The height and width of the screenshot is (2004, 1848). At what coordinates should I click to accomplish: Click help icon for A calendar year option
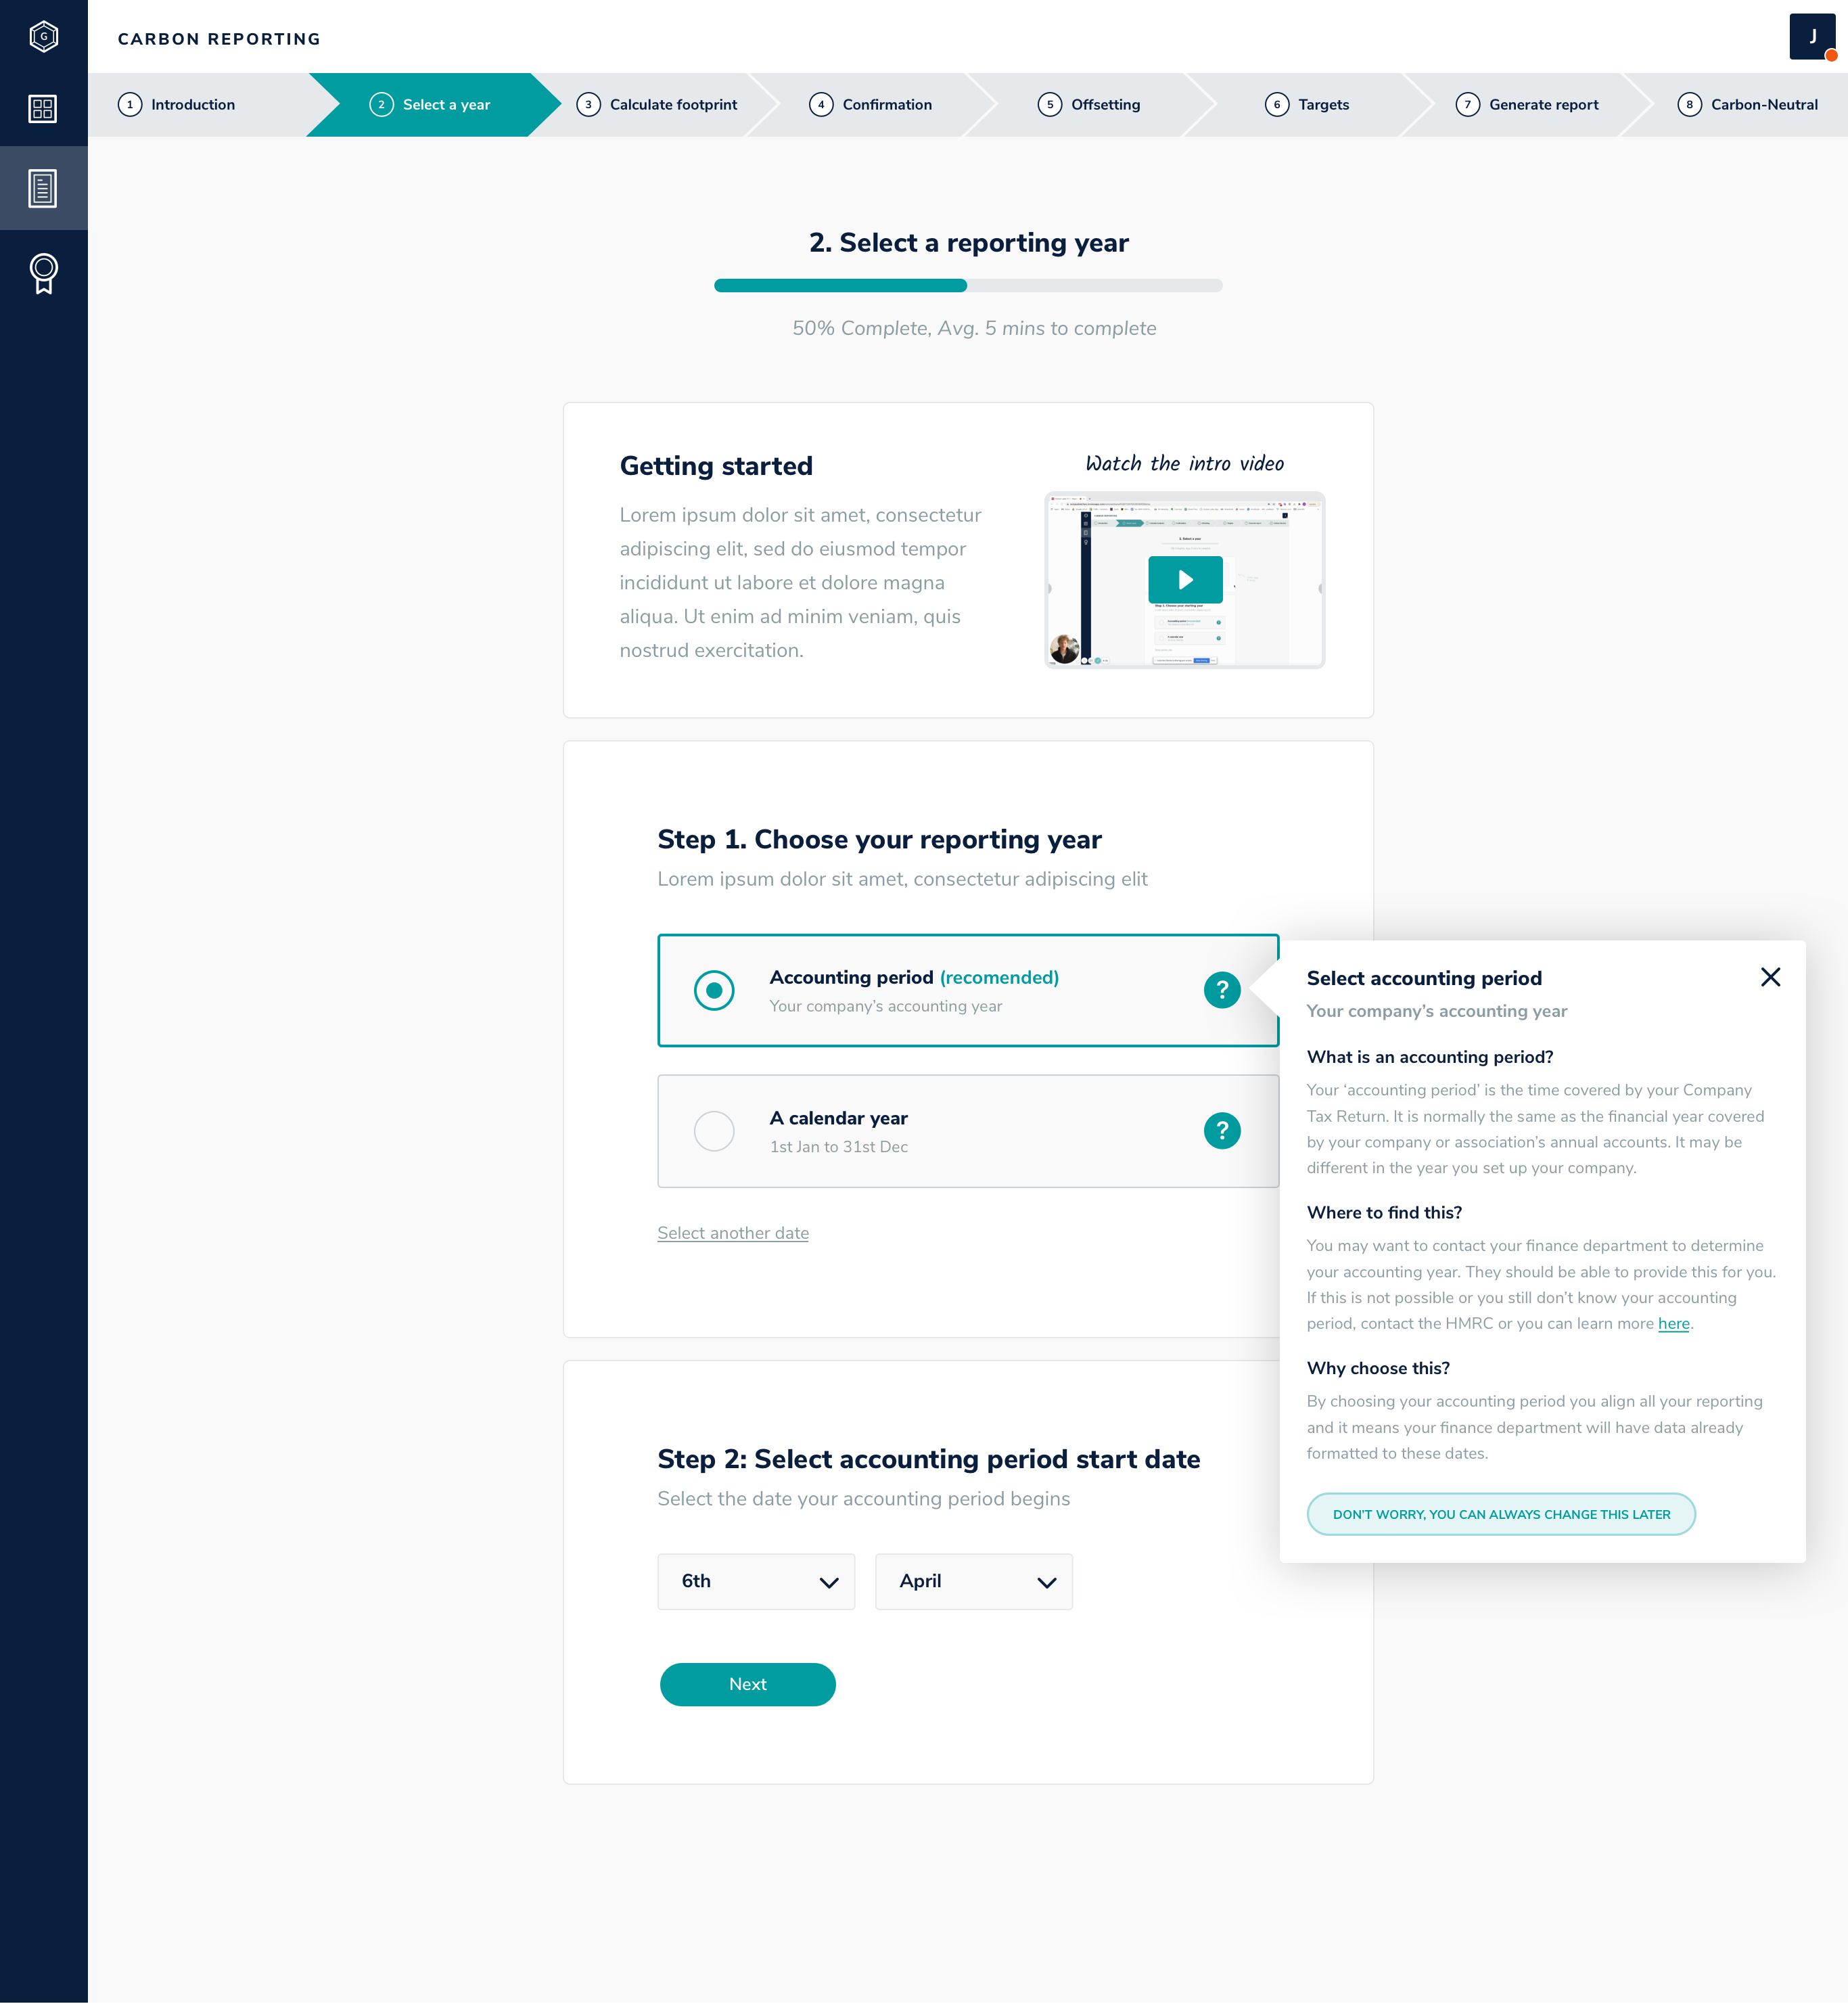tap(1221, 1131)
